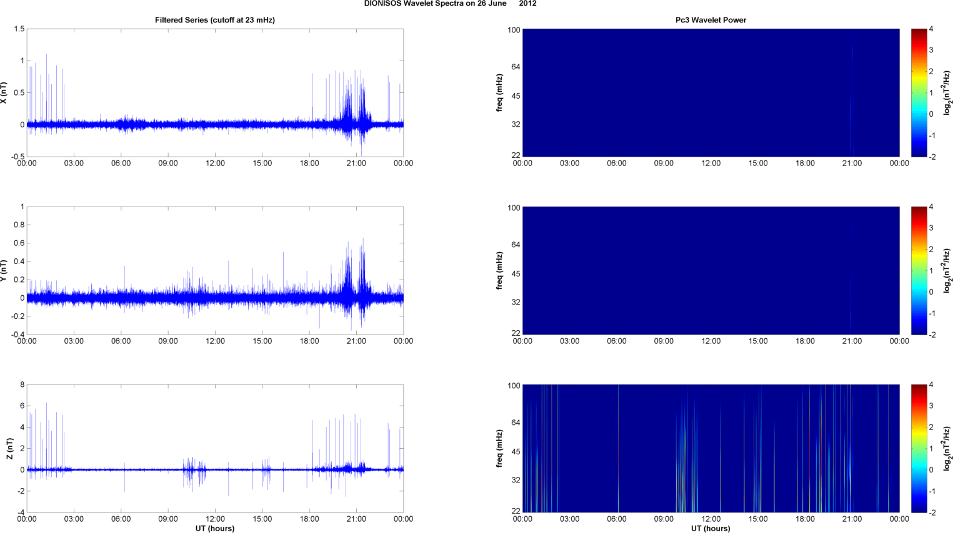Click the 'freq (mHz)' label of bottom spectrogram
The width and height of the screenshot is (953, 533).
[x=500, y=448]
